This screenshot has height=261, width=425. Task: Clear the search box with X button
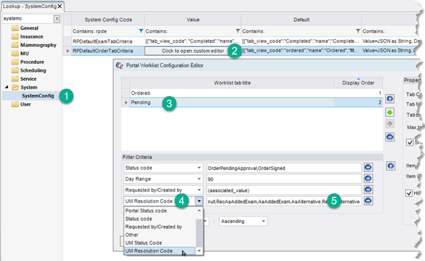point(57,19)
